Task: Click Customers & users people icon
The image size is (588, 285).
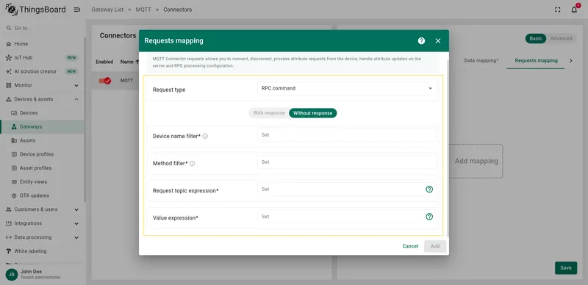Action: (x=9, y=209)
